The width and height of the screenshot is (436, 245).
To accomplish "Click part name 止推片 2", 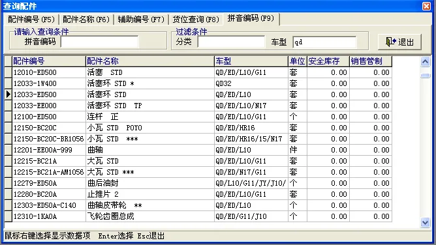I will pos(103,195).
